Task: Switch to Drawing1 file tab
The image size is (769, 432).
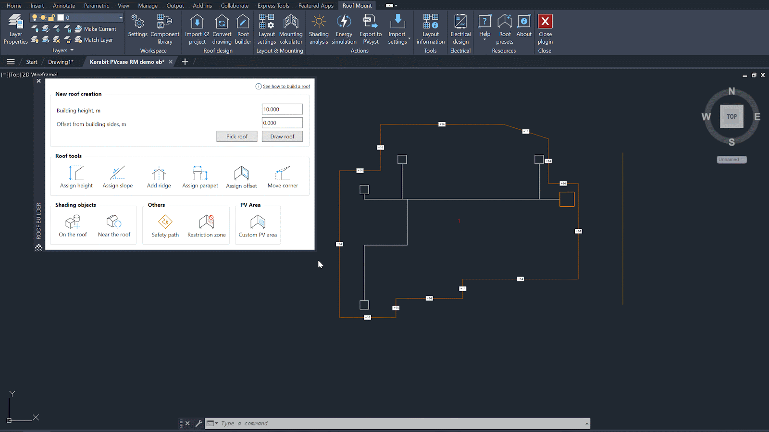Action: tap(61, 62)
